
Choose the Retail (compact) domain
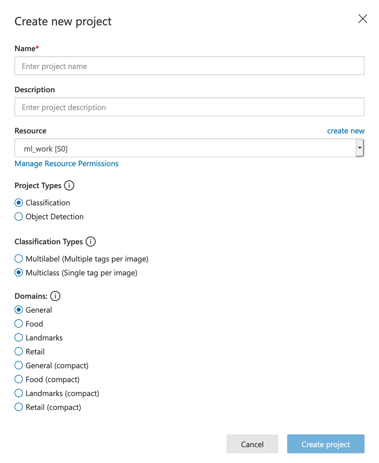19,407
